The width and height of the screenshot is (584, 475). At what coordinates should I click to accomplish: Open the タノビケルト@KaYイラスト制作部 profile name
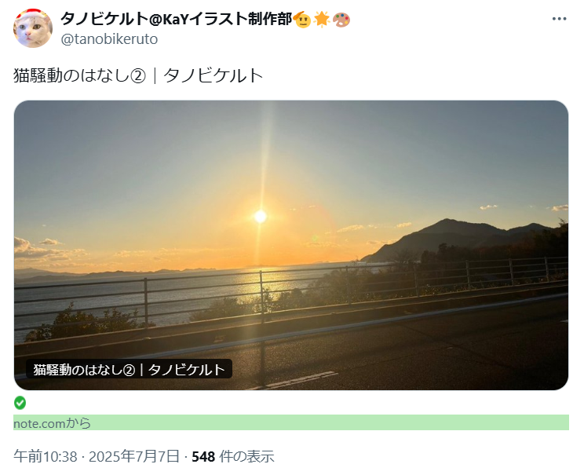(176, 19)
